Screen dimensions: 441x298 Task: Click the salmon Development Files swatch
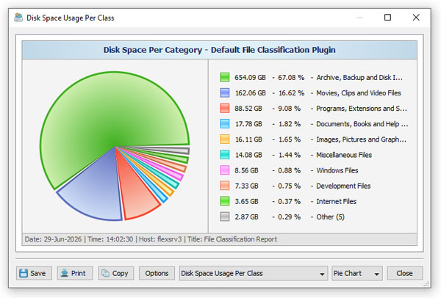[x=225, y=186]
